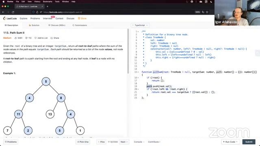The height and width of the screenshot is (146, 260).
Task: Click tree node 13 in Example 1
Action: [50, 114]
